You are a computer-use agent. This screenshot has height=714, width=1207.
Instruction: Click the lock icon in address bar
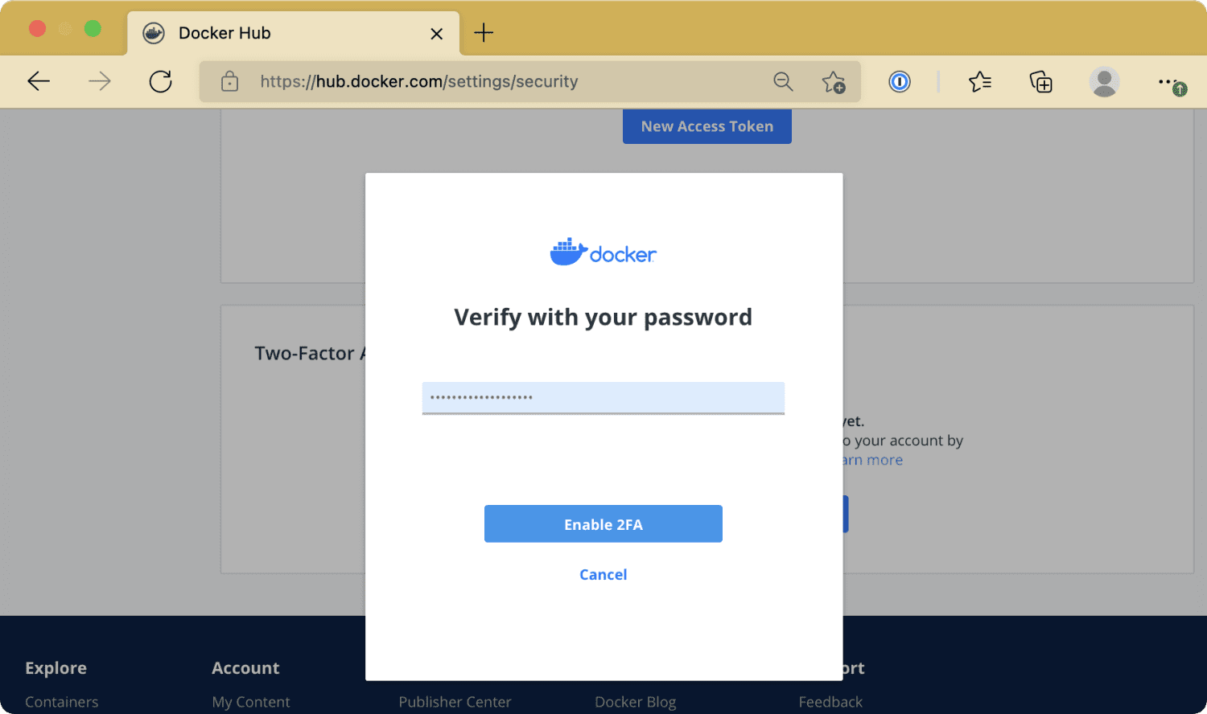tap(229, 81)
